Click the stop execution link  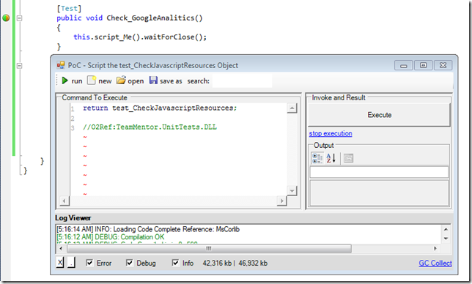[x=331, y=133]
